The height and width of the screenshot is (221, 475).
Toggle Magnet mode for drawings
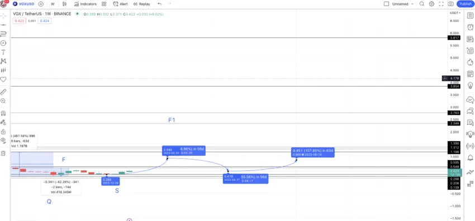[3, 113]
